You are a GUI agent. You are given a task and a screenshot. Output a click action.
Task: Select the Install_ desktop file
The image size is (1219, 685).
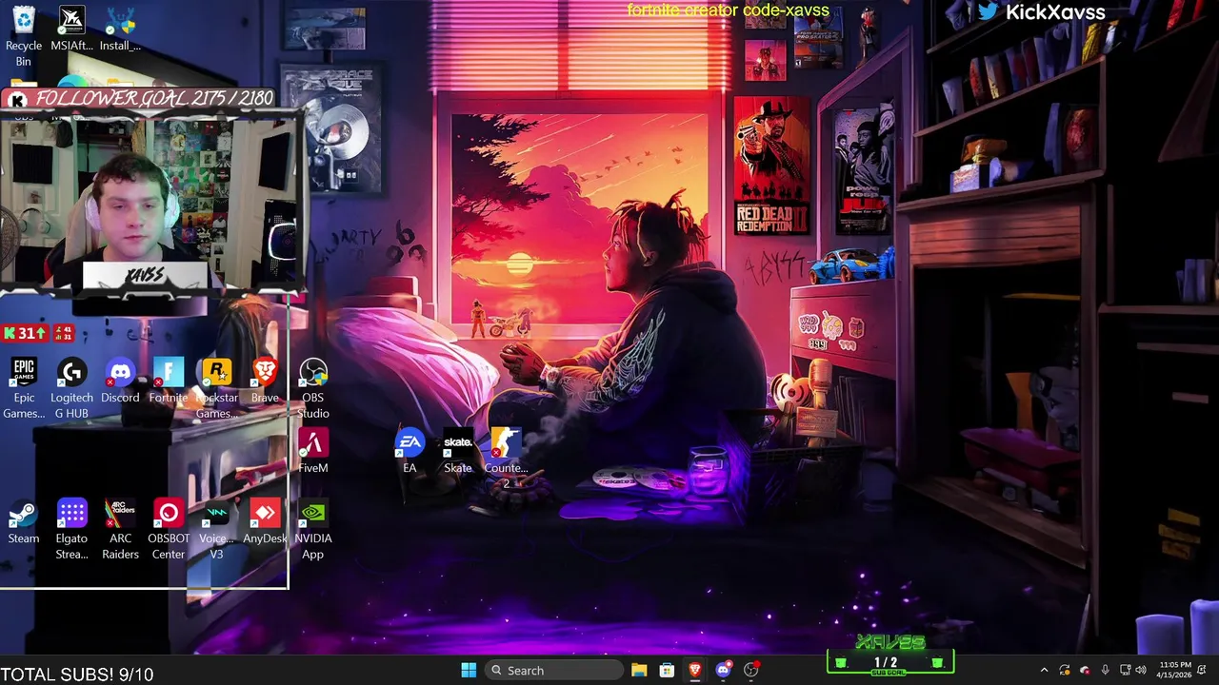(120, 29)
